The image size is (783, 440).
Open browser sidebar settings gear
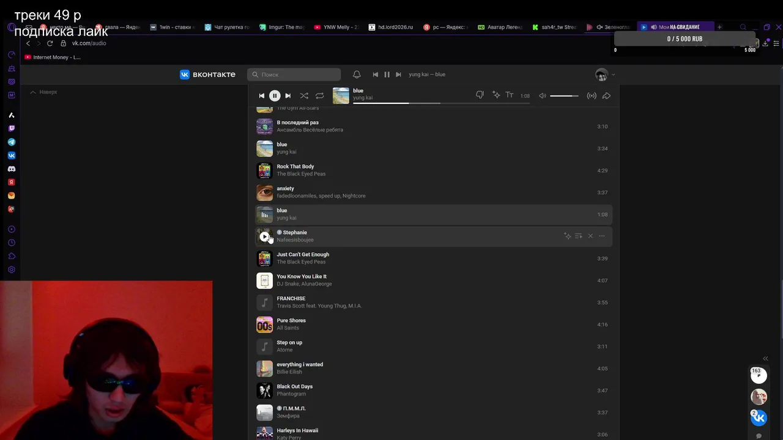coord(11,269)
